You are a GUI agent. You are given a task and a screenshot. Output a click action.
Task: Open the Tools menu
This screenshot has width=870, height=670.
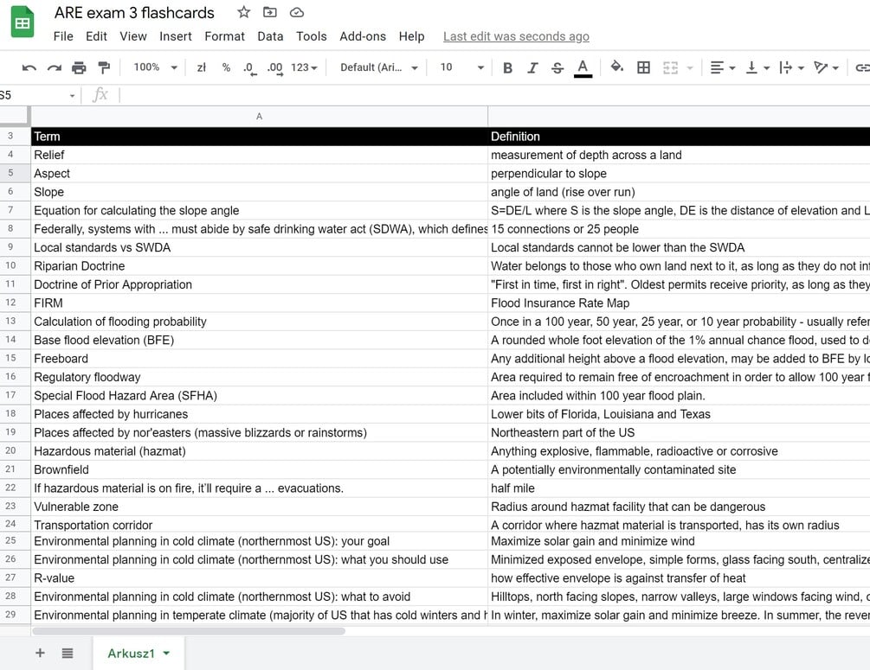click(x=312, y=36)
